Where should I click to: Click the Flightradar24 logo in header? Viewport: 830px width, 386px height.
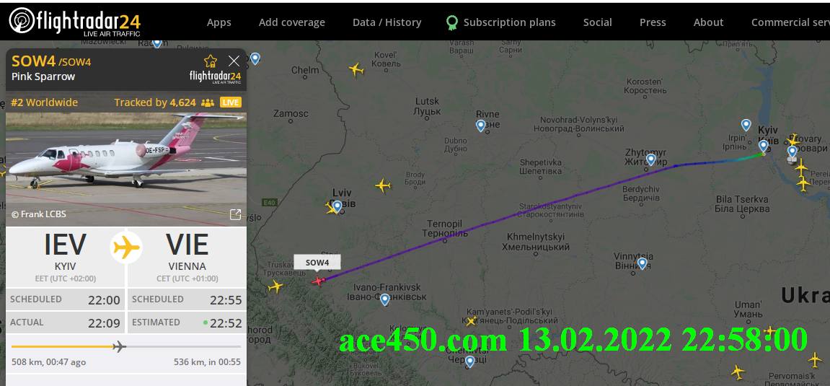(75, 22)
